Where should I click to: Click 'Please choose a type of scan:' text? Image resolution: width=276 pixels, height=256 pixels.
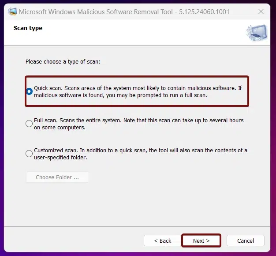(x=63, y=62)
